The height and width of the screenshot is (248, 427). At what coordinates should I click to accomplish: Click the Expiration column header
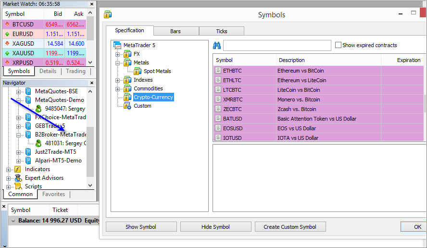pos(402,60)
